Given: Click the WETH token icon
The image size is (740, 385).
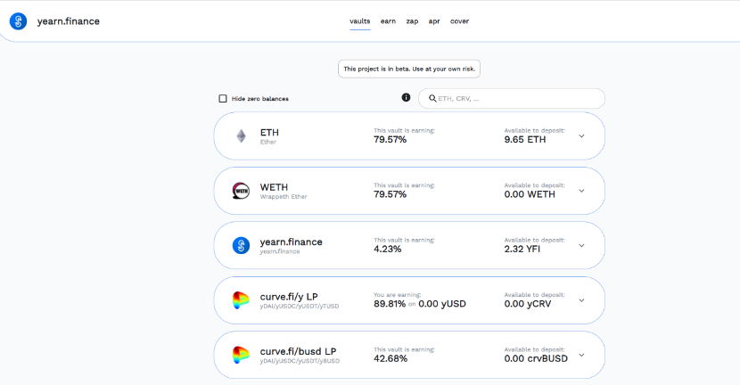Looking at the screenshot, I should coord(241,191).
